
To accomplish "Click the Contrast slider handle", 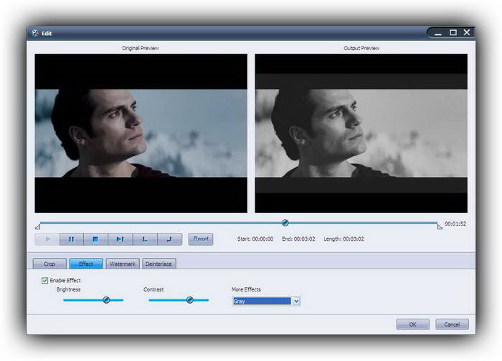I will coord(190,300).
